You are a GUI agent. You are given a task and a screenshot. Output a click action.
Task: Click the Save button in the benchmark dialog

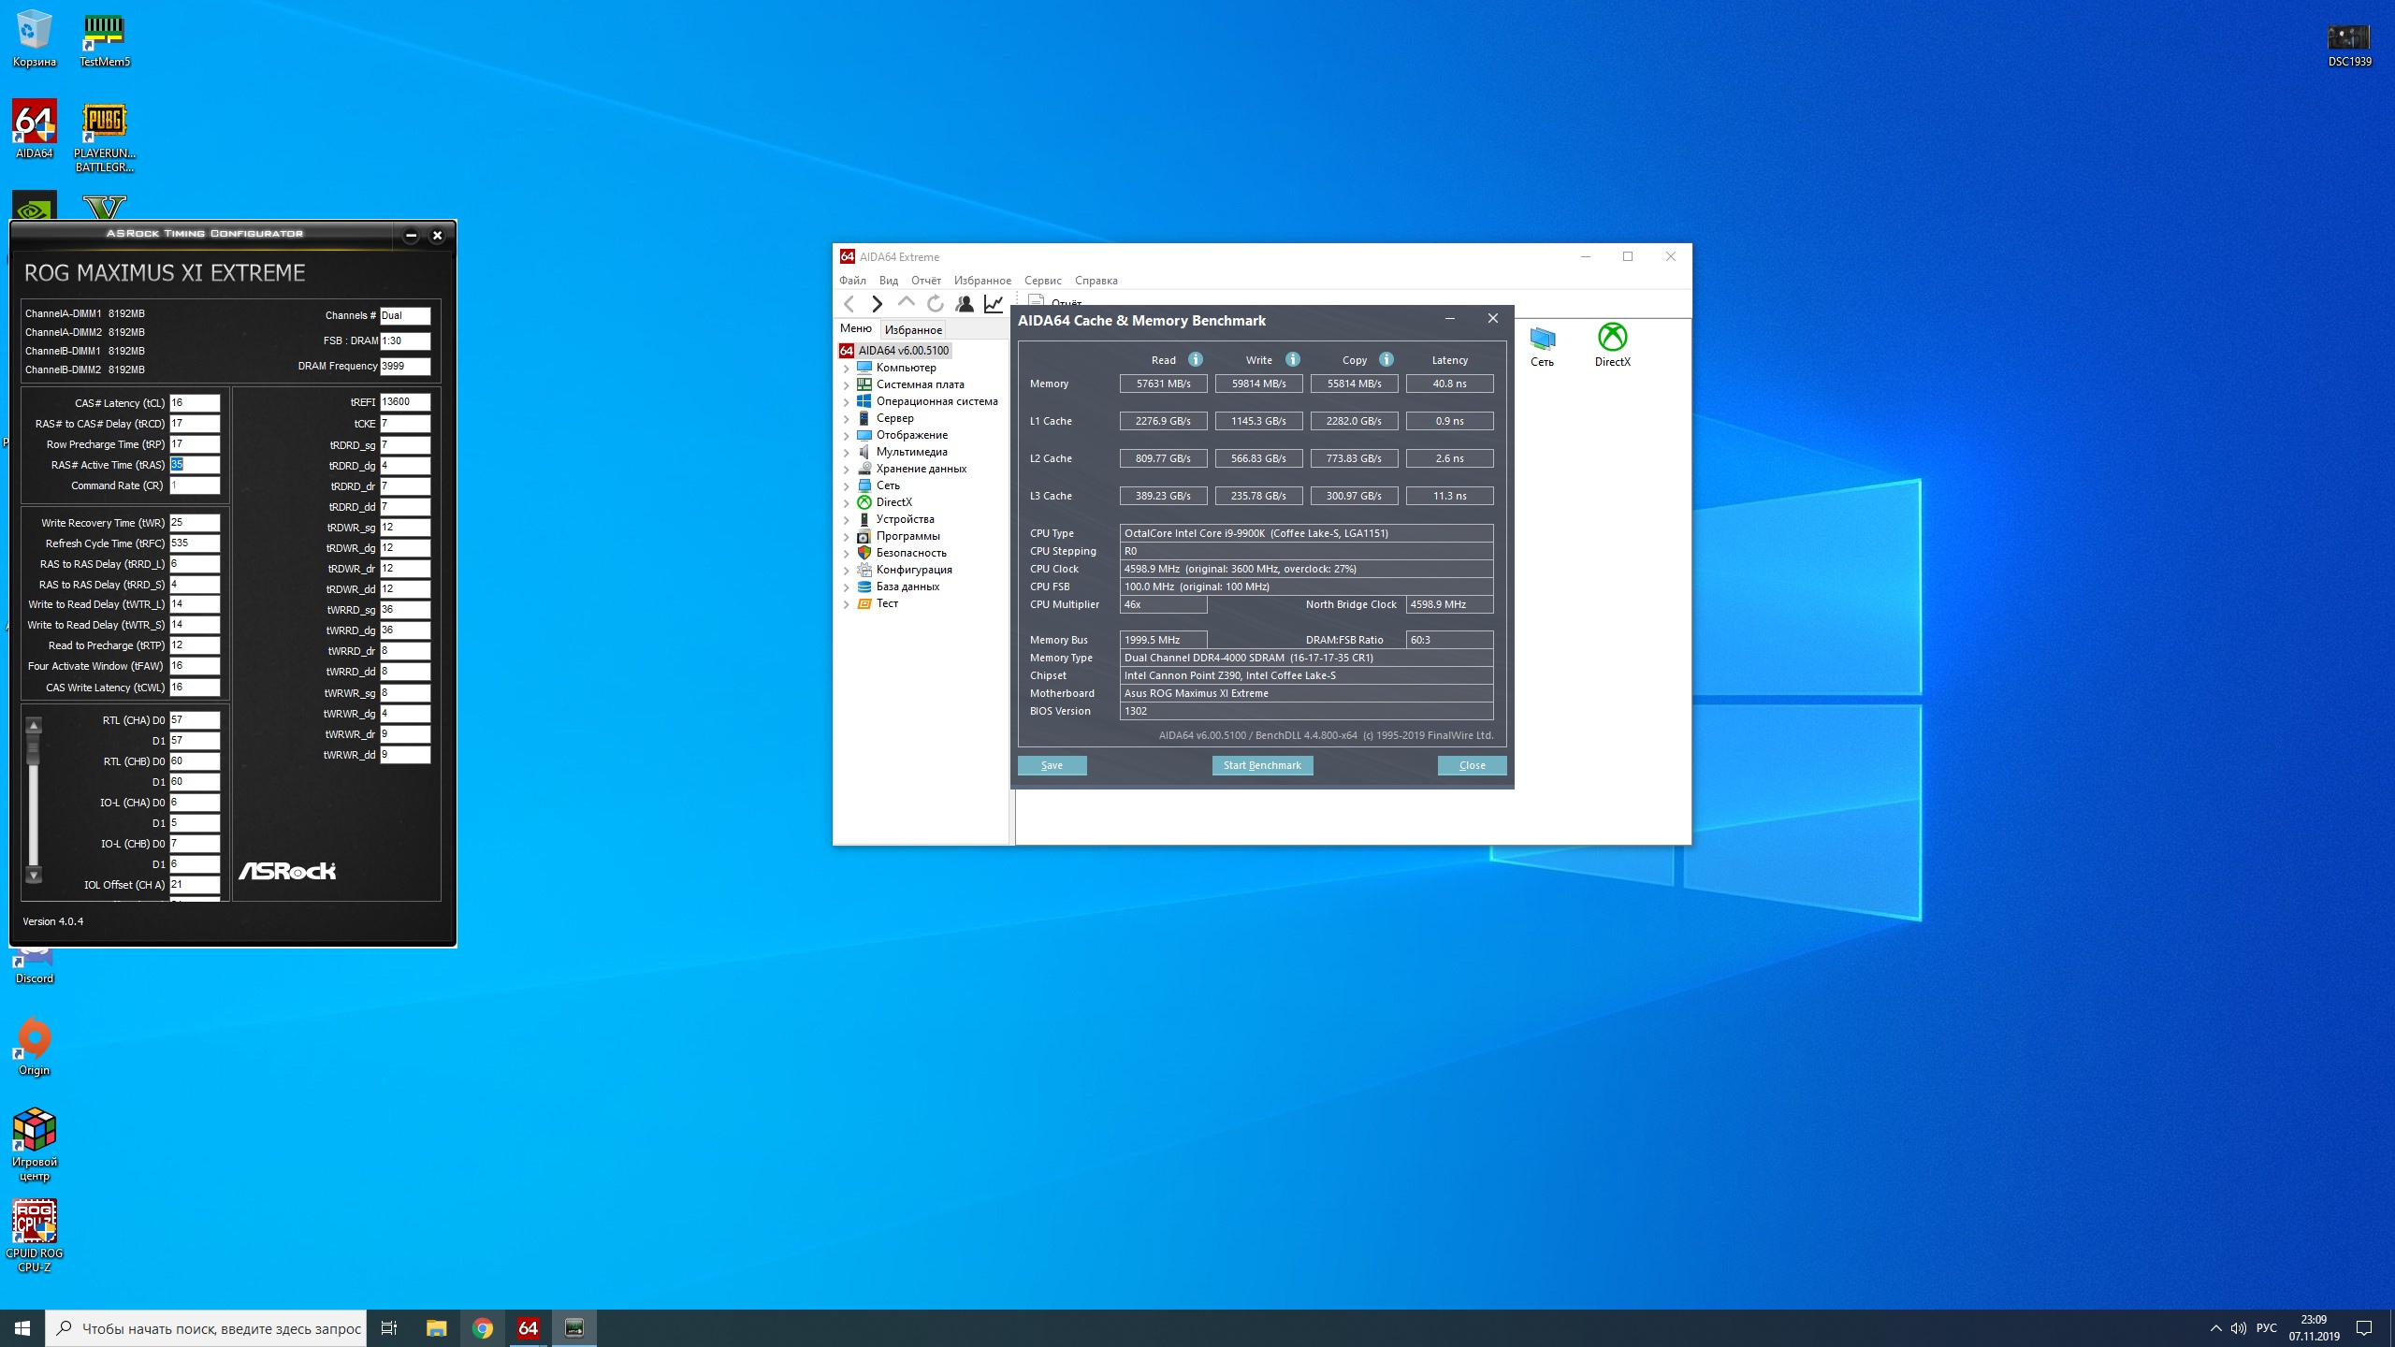pyautogui.click(x=1052, y=765)
